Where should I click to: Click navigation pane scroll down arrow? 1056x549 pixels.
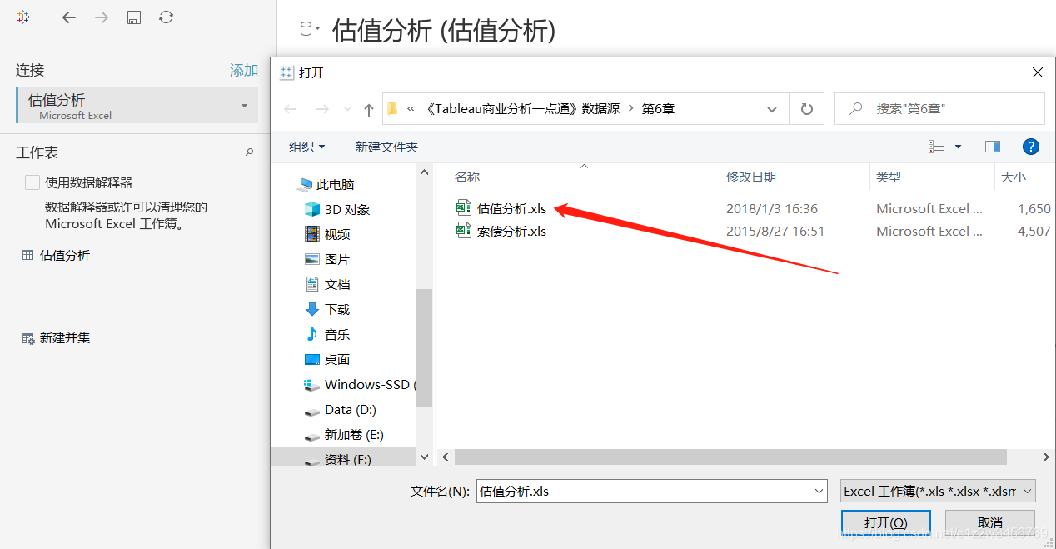[425, 457]
